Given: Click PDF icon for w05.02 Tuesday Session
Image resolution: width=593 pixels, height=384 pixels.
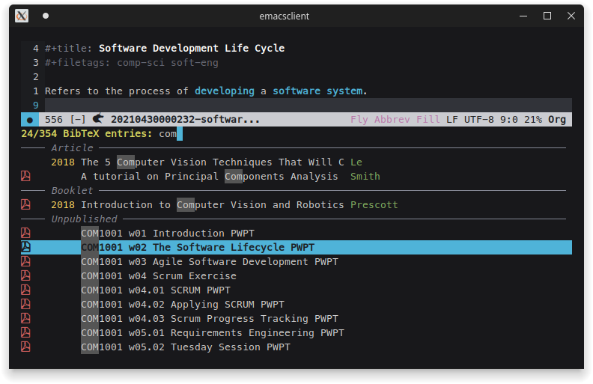Looking at the screenshot, I should [x=25, y=347].
